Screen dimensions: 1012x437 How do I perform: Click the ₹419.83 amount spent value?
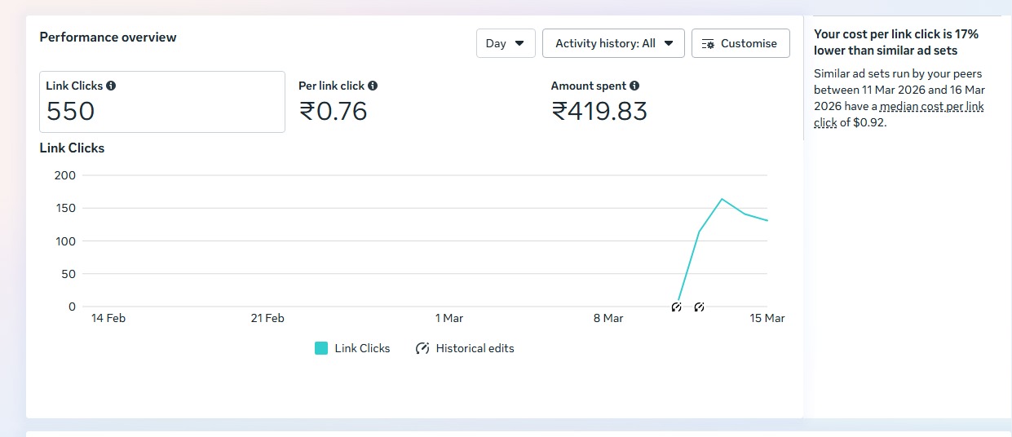tap(599, 111)
